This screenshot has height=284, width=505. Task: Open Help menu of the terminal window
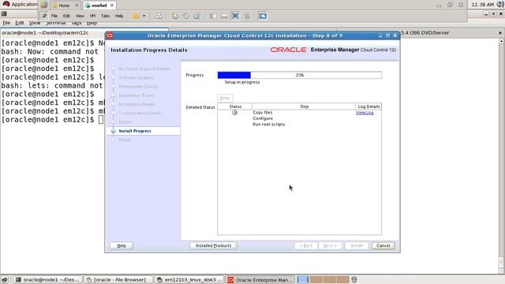pyautogui.click(x=92, y=23)
